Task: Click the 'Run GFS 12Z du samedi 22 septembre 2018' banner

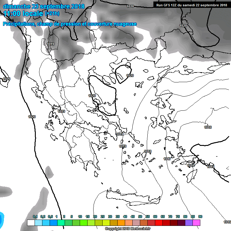Action: tap(192, 5)
